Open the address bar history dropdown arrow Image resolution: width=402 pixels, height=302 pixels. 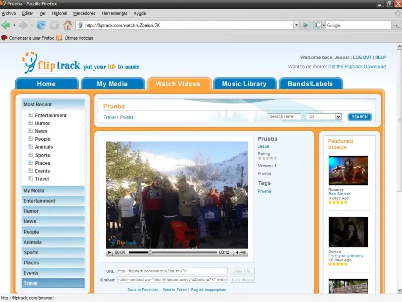[296, 25]
